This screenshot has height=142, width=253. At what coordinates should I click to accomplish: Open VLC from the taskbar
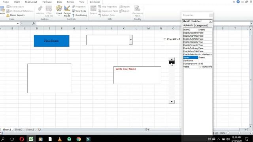click(60, 139)
